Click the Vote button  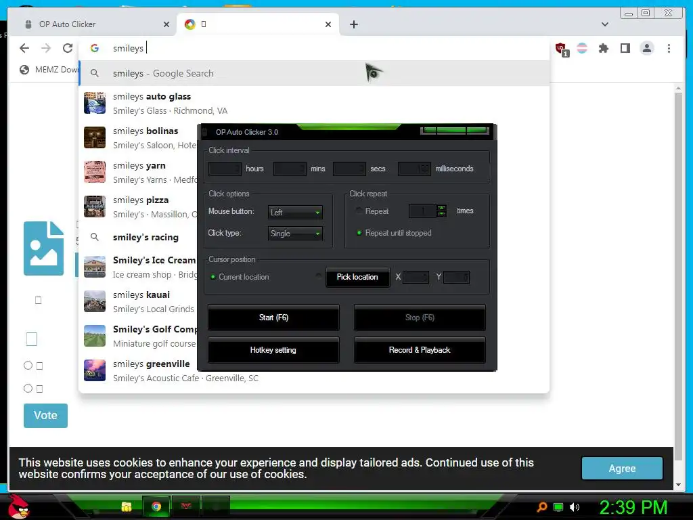pyautogui.click(x=45, y=415)
